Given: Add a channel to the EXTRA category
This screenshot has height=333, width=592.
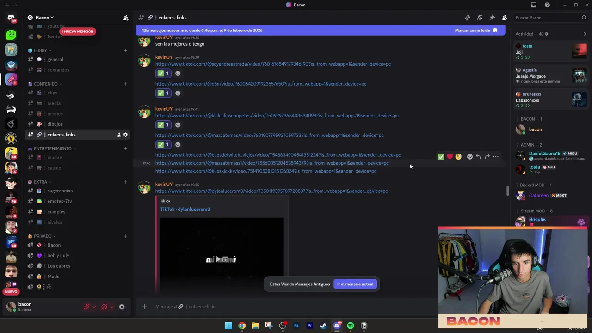Looking at the screenshot, I should pos(125,182).
